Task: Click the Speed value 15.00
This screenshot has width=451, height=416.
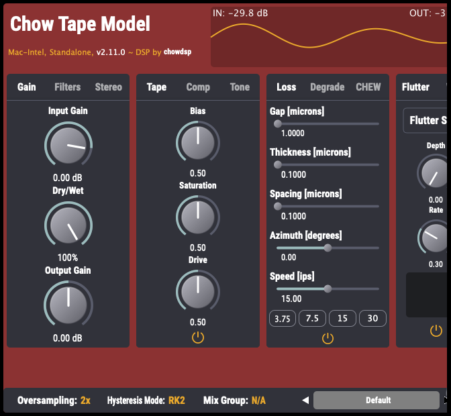Action: coord(291,299)
